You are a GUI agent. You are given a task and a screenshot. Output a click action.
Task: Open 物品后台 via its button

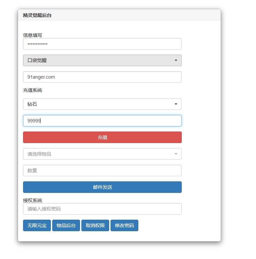(x=66, y=225)
